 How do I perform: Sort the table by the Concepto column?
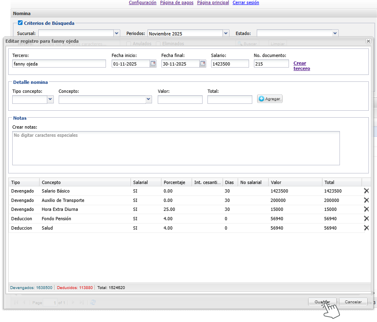click(85, 182)
